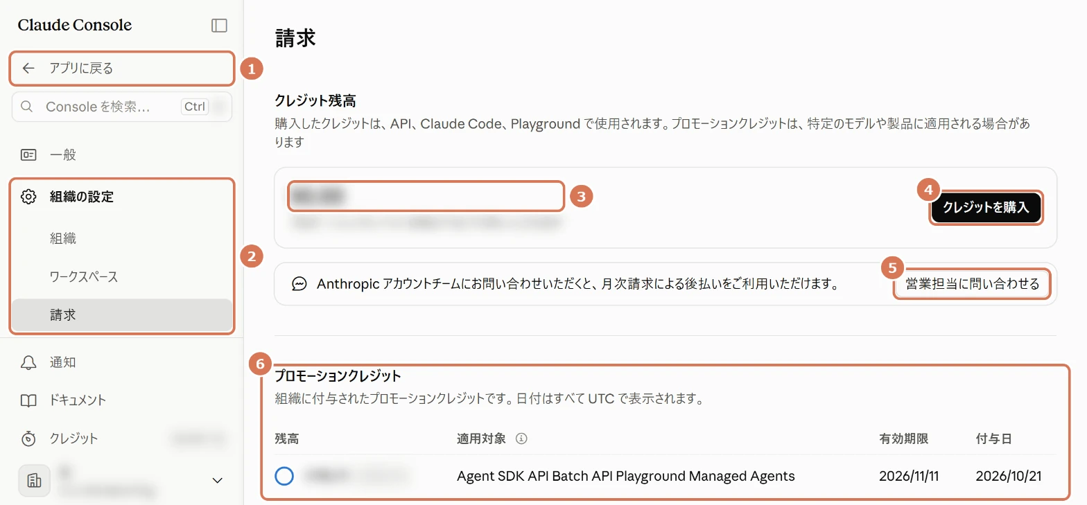Click the クレジット残高 heading
1087x505 pixels.
point(315,101)
